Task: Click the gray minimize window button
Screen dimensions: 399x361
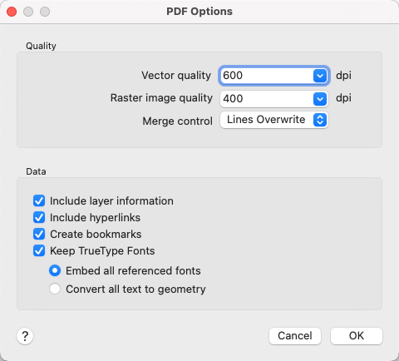Action: coord(28,12)
